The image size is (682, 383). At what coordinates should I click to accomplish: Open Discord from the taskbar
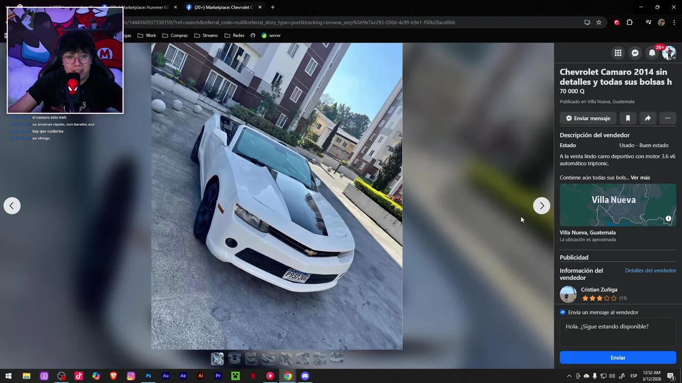pos(305,376)
